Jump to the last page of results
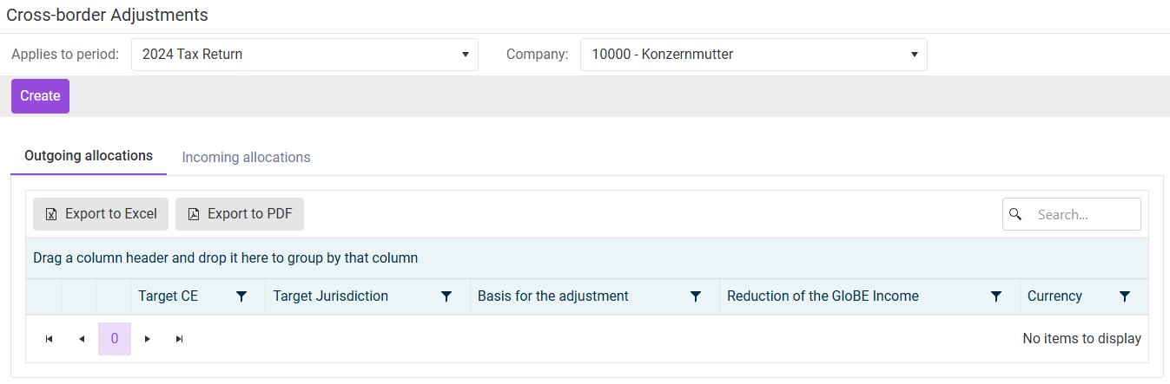This screenshot has height=384, width=1170. coord(180,339)
